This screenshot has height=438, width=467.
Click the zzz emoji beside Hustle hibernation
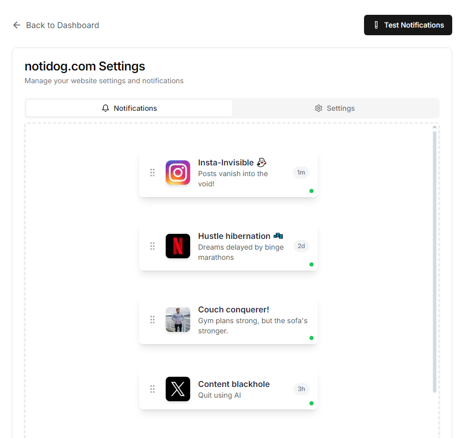click(x=278, y=236)
